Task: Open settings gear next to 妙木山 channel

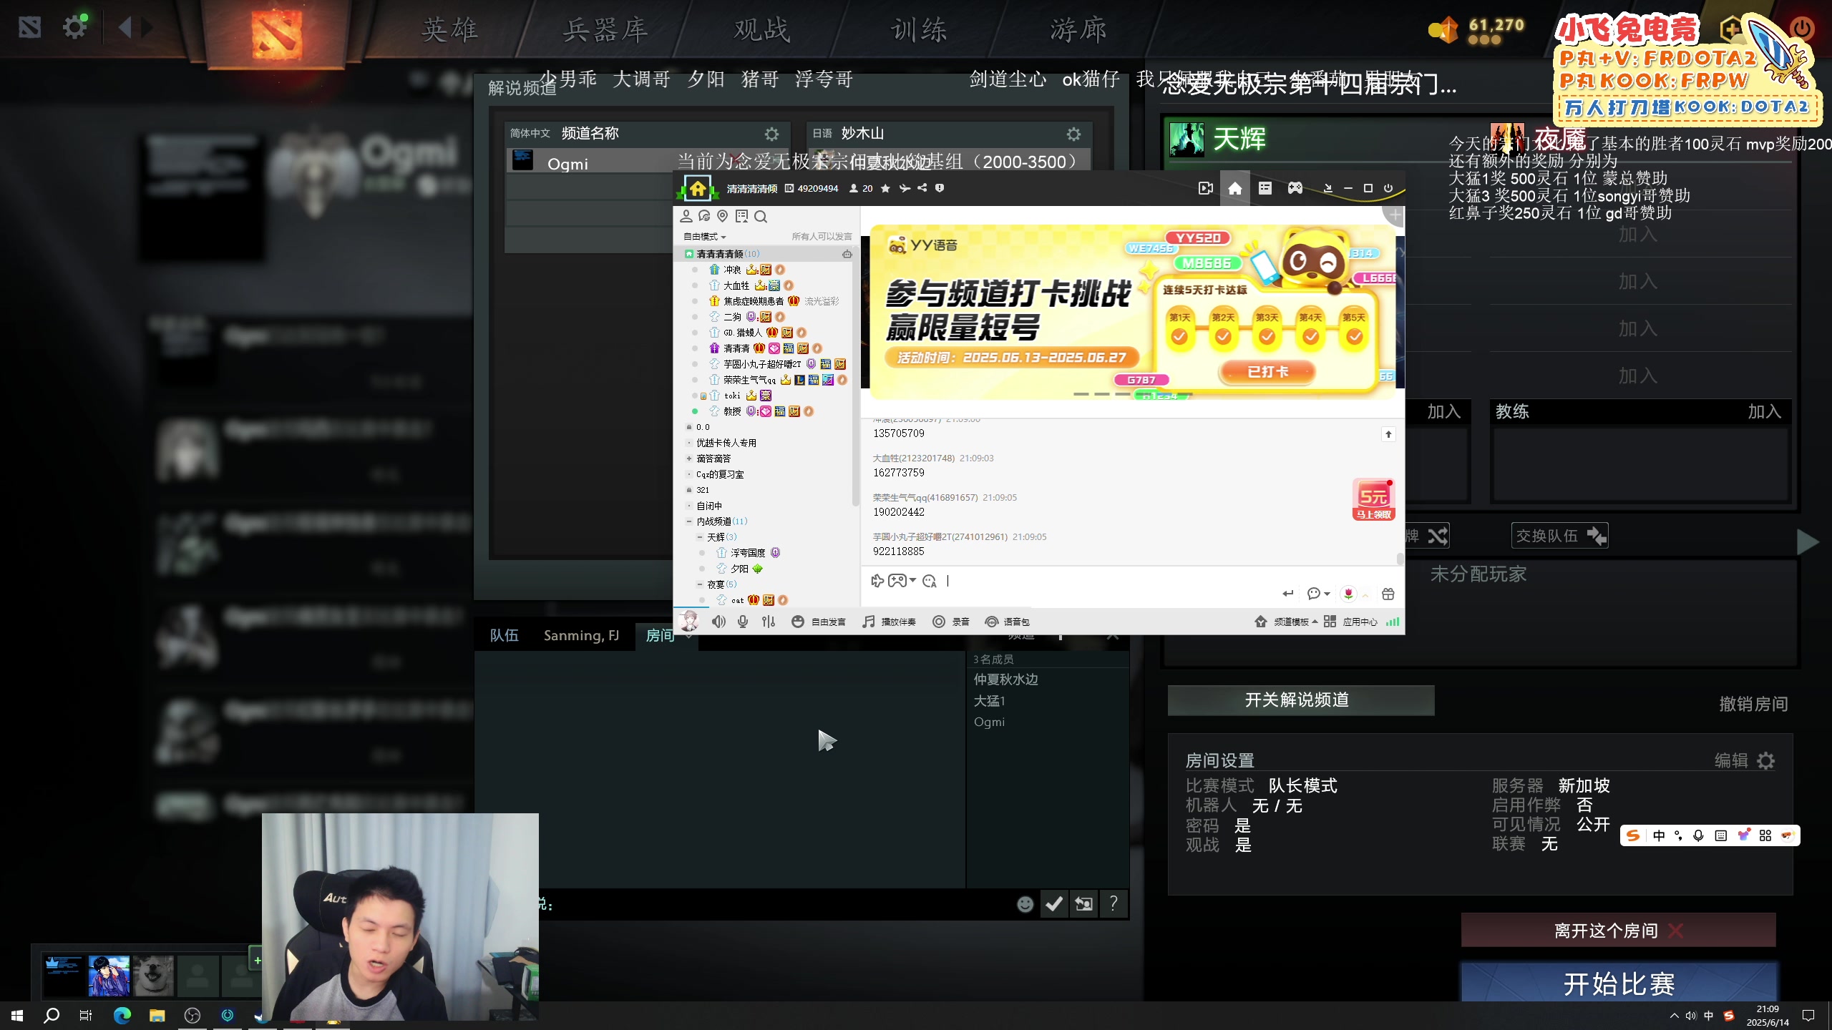Action: pos(1073,134)
